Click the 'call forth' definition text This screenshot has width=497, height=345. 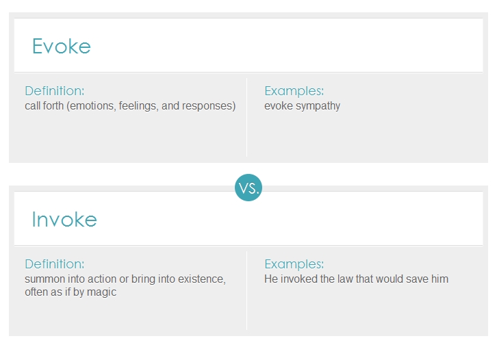(130, 106)
